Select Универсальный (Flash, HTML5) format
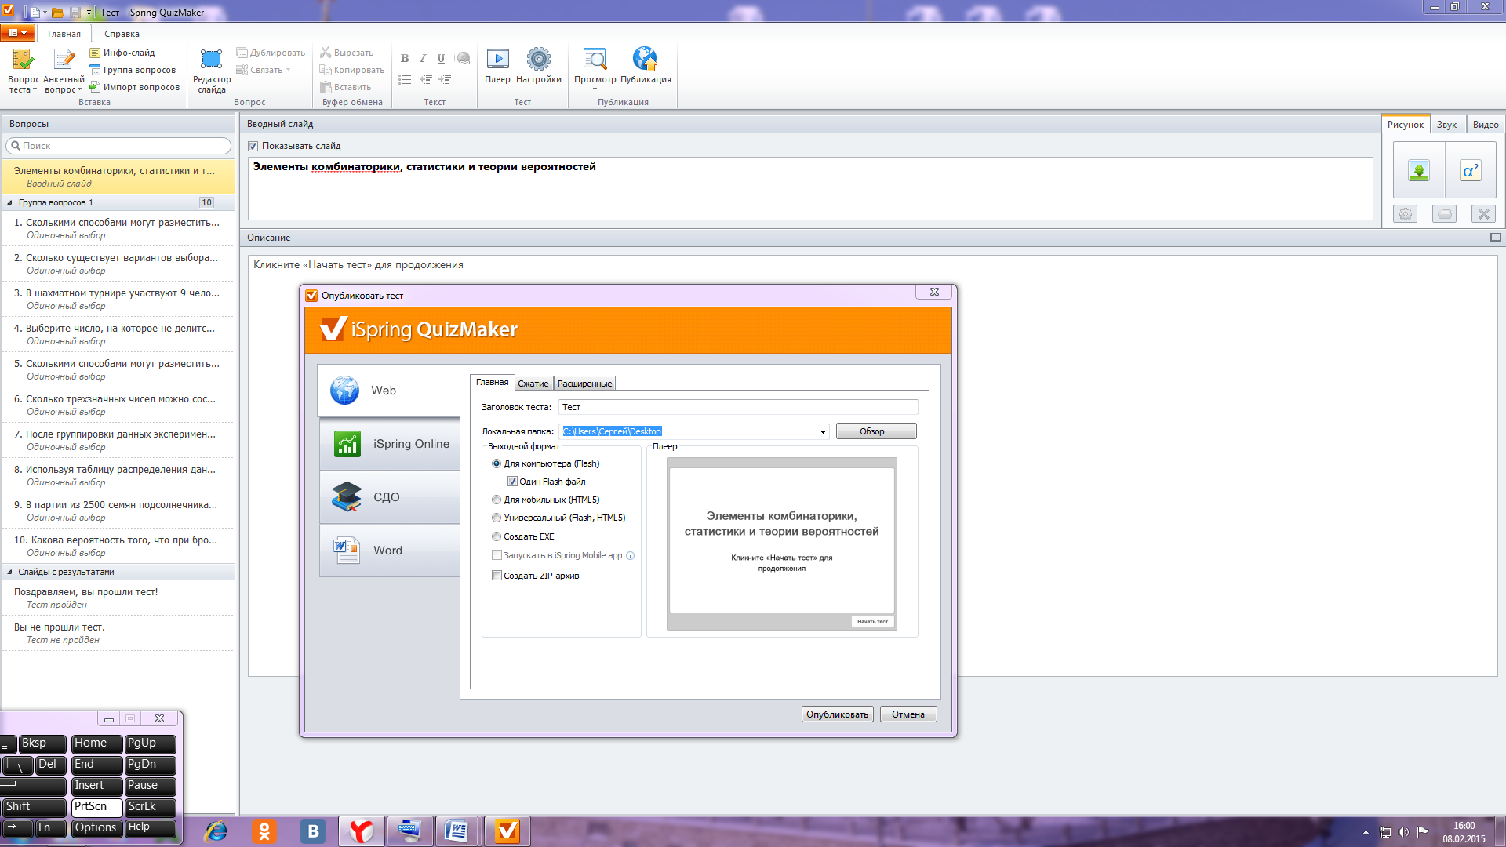The image size is (1506, 847). [x=497, y=518]
